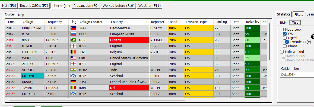Switch to Worked before (F10) tab
This screenshot has height=107, width=314.
pos(118,6)
